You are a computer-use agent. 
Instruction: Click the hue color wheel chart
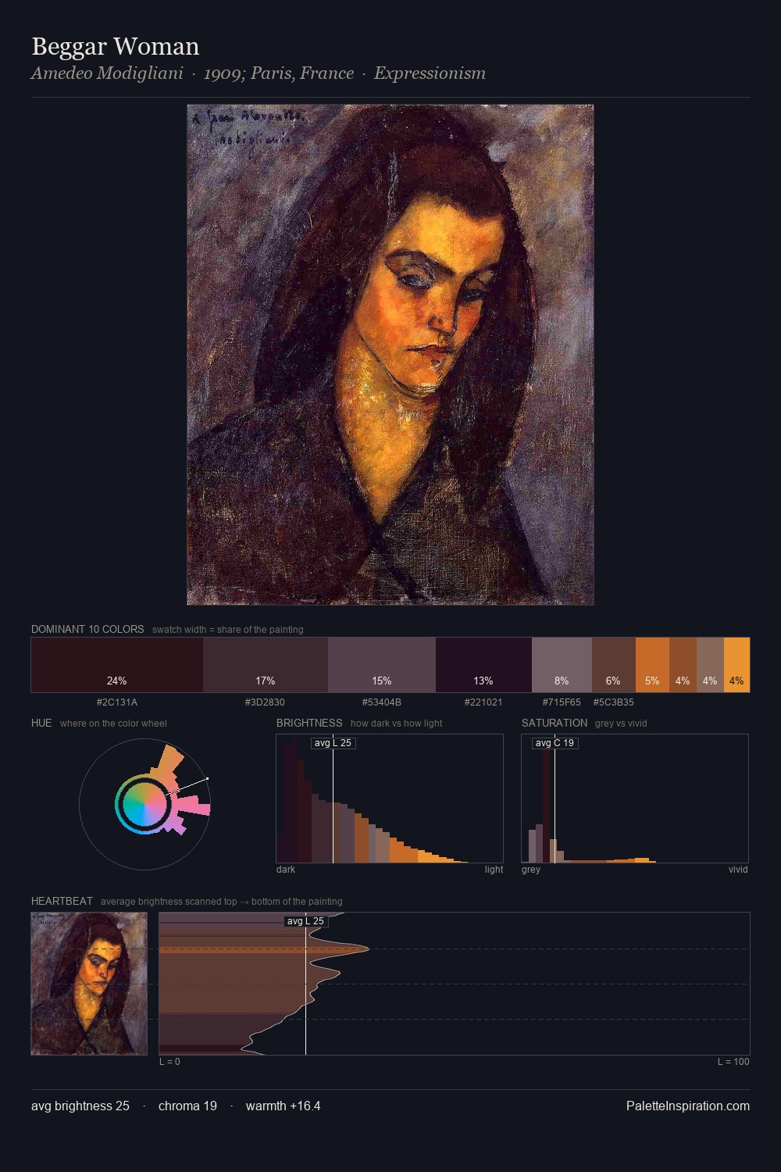pos(144,803)
